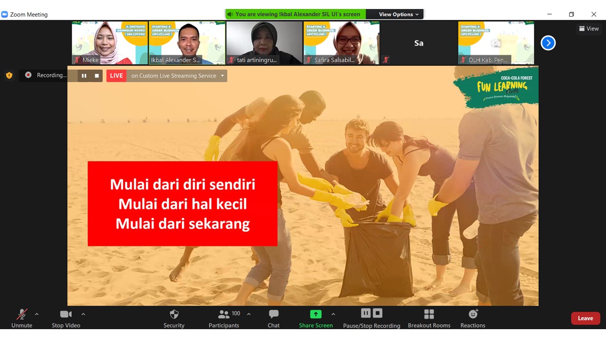Image resolution: width=606 pixels, height=341 pixels.
Task: Stop your video camera
Action: 66,317
